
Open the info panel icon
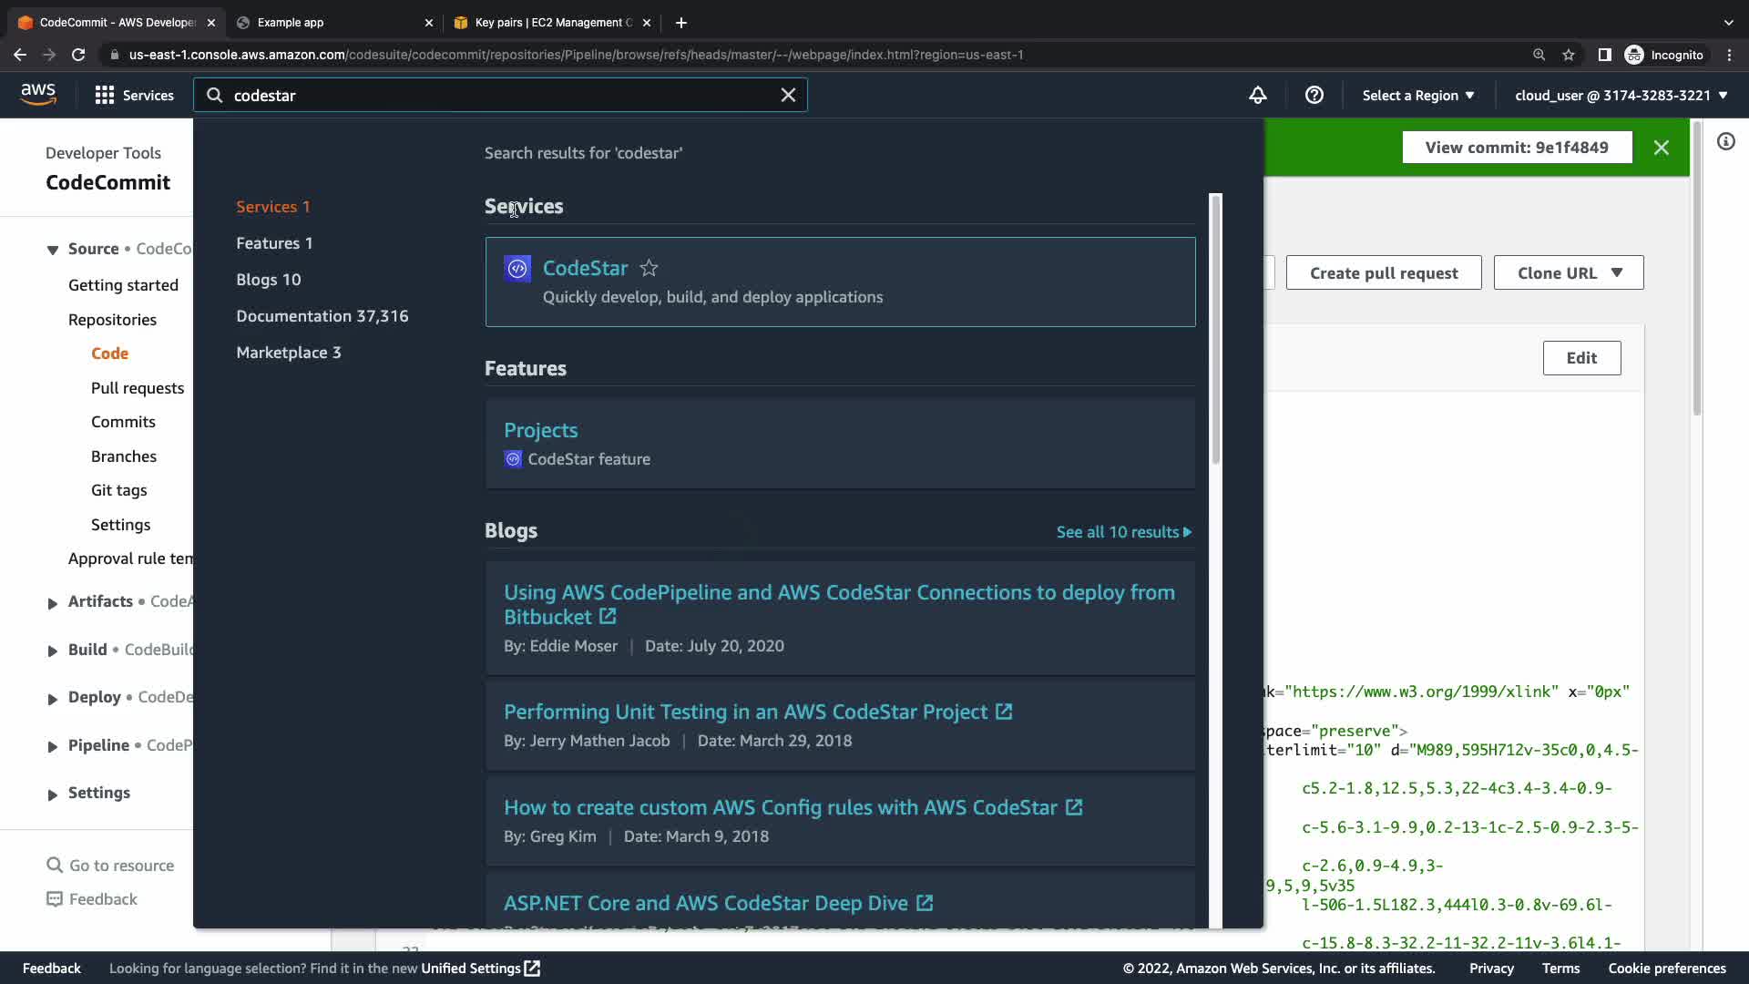tap(1725, 141)
